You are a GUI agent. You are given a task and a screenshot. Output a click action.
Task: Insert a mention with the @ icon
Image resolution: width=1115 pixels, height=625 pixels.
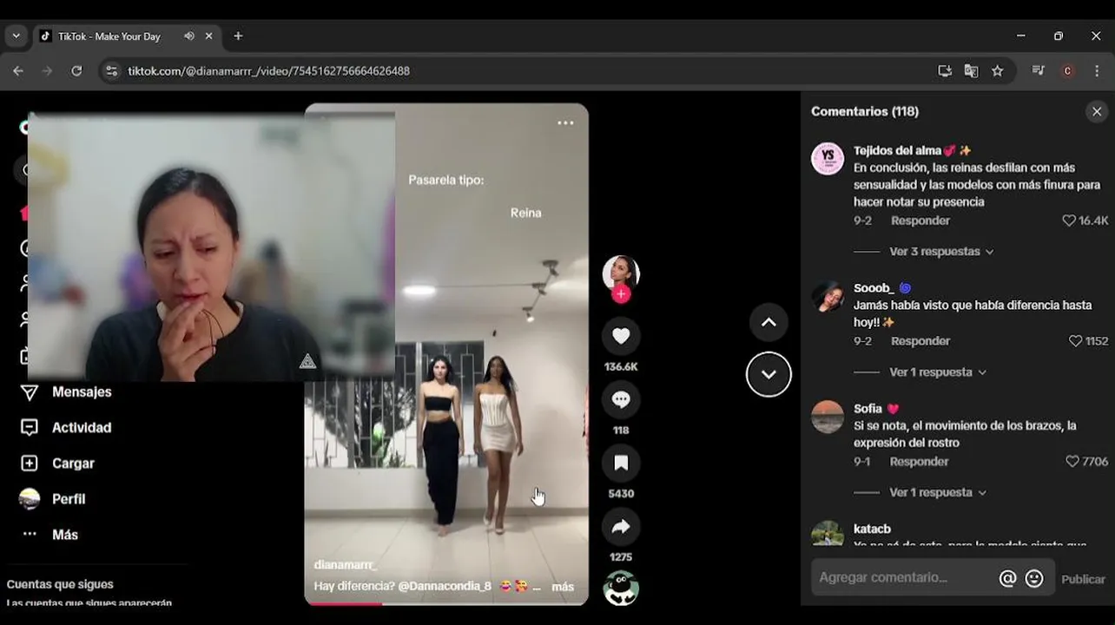tap(1007, 578)
